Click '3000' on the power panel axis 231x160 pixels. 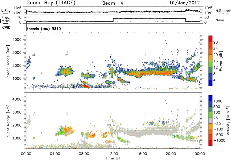pyautogui.click(x=17, y=52)
